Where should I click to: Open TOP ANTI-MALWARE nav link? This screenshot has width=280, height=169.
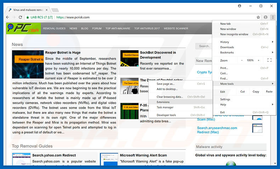pos(118,28)
